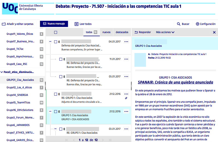This screenshot has height=142, width=218.
Task: Open message 'Defensa del proyecto Cisa Asociad...'
Action: 81,46
